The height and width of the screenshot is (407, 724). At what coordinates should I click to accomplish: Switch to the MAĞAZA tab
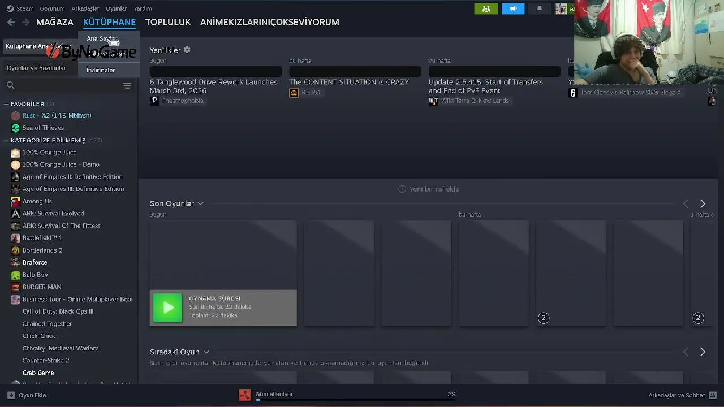pos(55,22)
